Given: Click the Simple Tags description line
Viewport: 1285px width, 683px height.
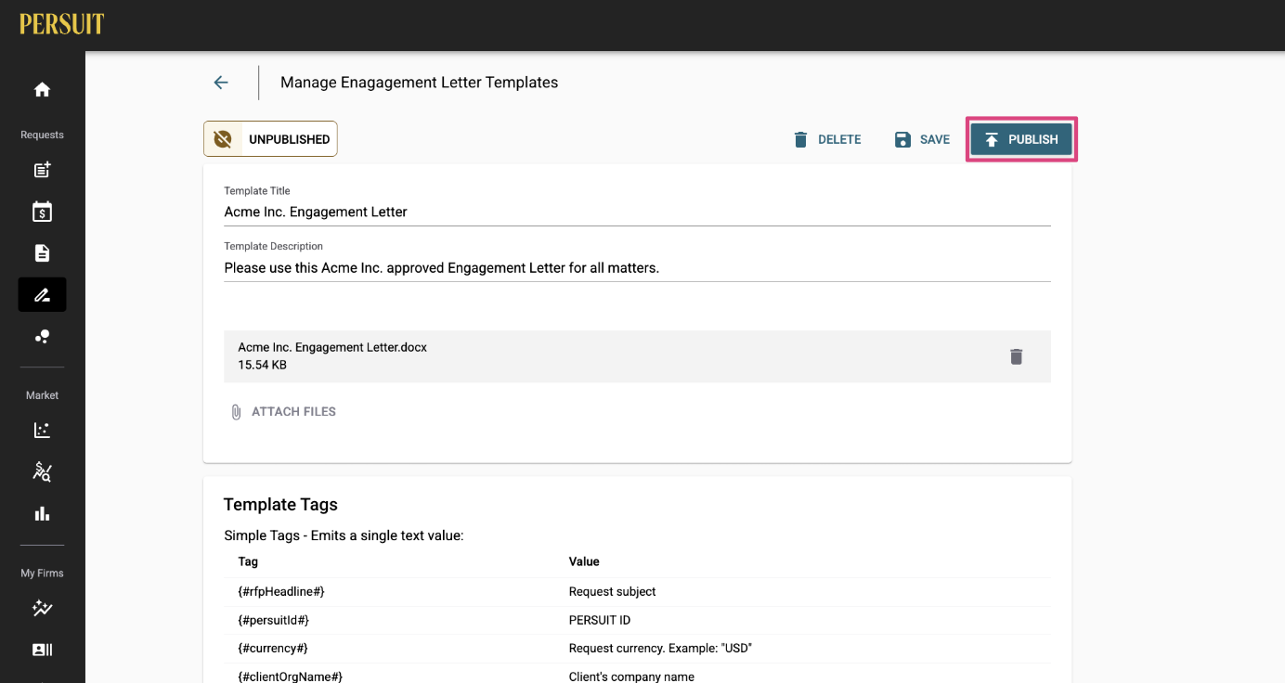Looking at the screenshot, I should 344,535.
